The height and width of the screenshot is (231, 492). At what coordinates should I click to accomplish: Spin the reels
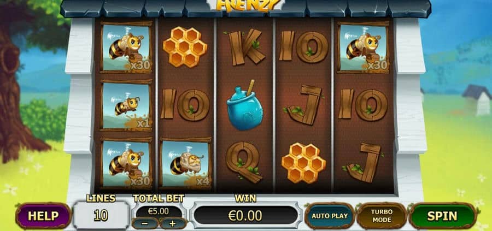tap(442, 216)
